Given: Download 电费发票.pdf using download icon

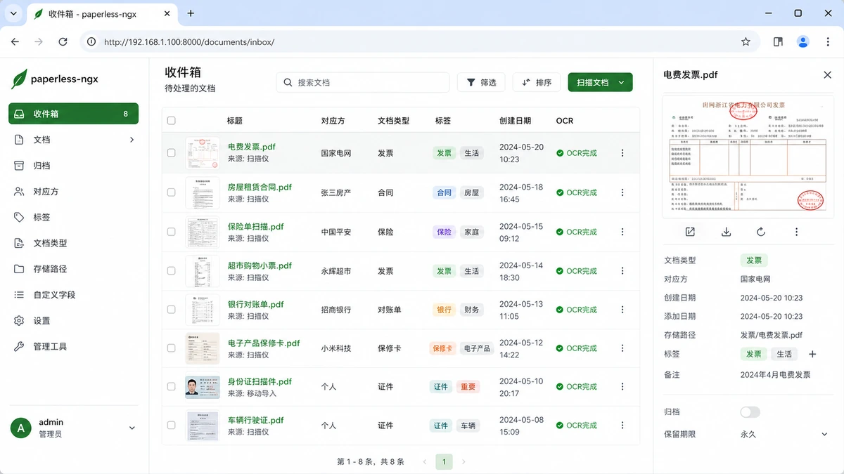Looking at the screenshot, I should pyautogui.click(x=727, y=232).
